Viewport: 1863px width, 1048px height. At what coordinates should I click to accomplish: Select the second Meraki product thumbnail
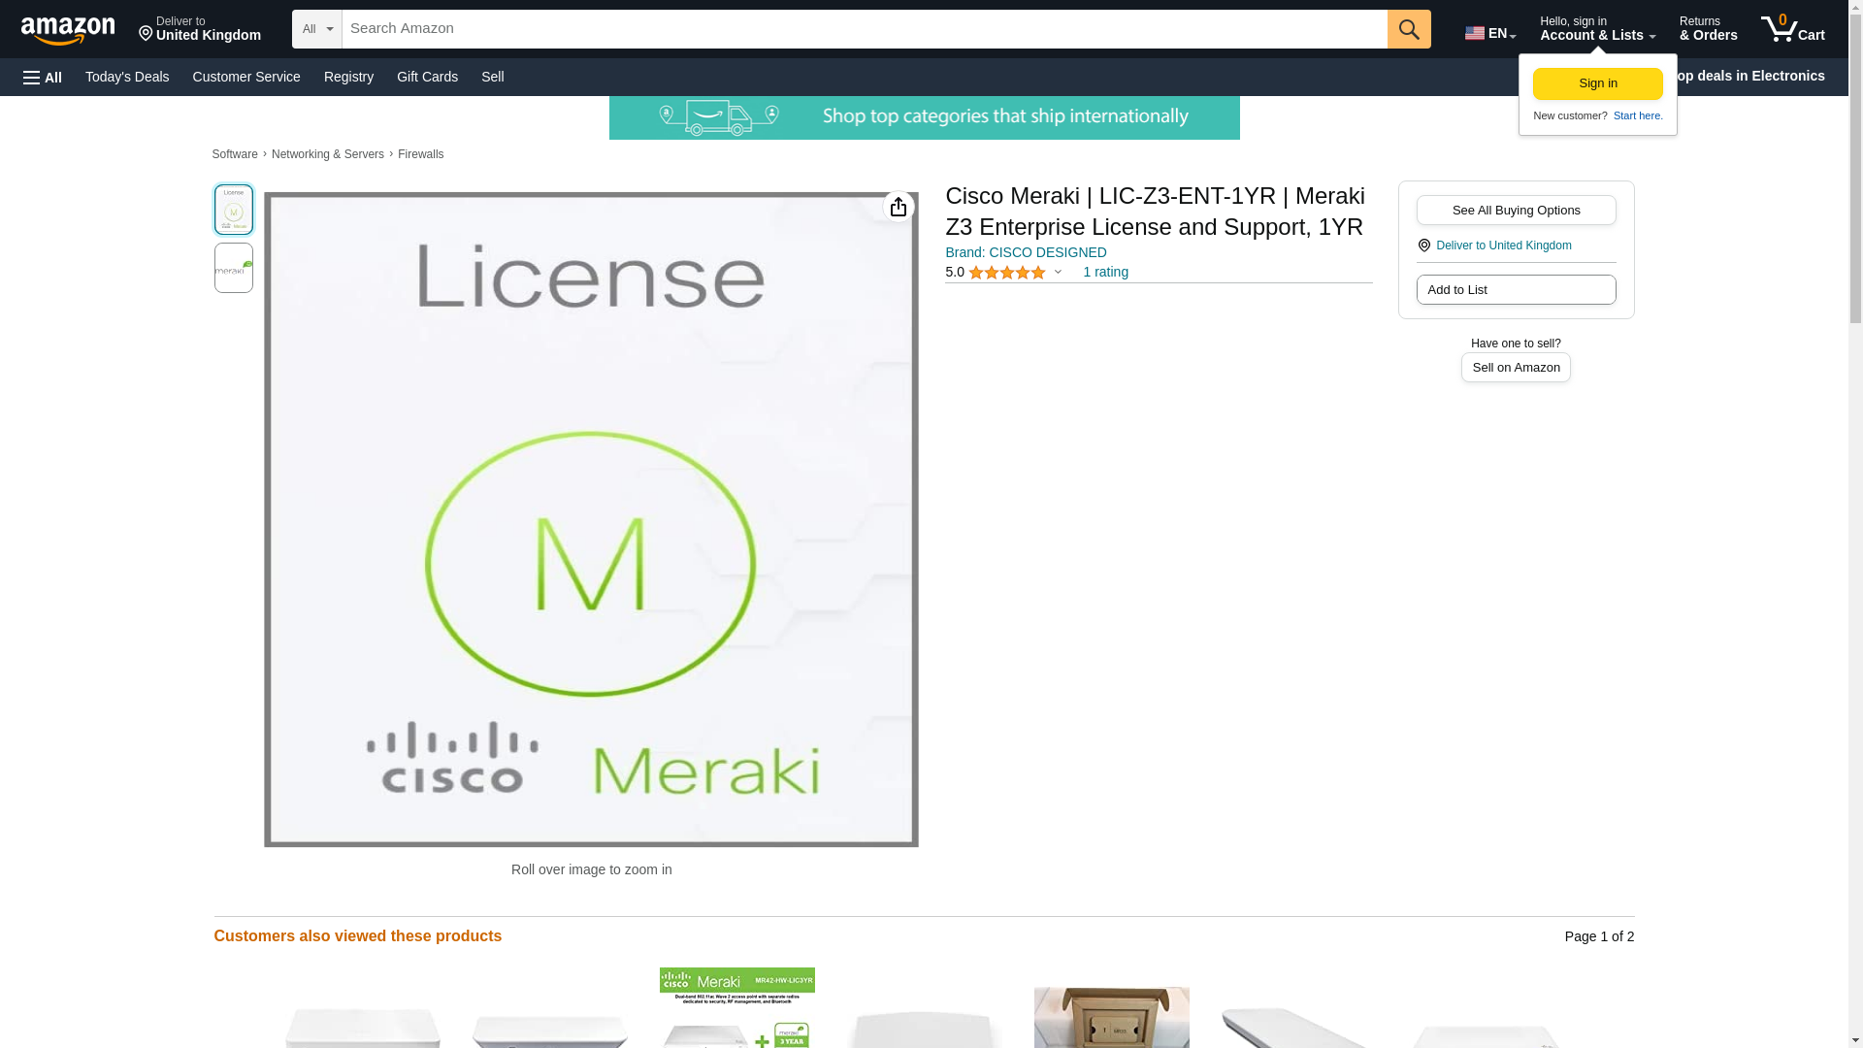coord(234,268)
